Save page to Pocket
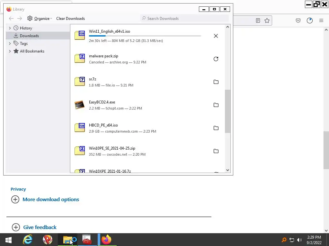 coord(298,20)
